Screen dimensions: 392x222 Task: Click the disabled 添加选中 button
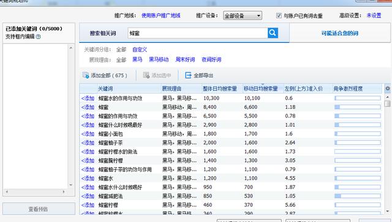pyautogui.click(x=157, y=75)
